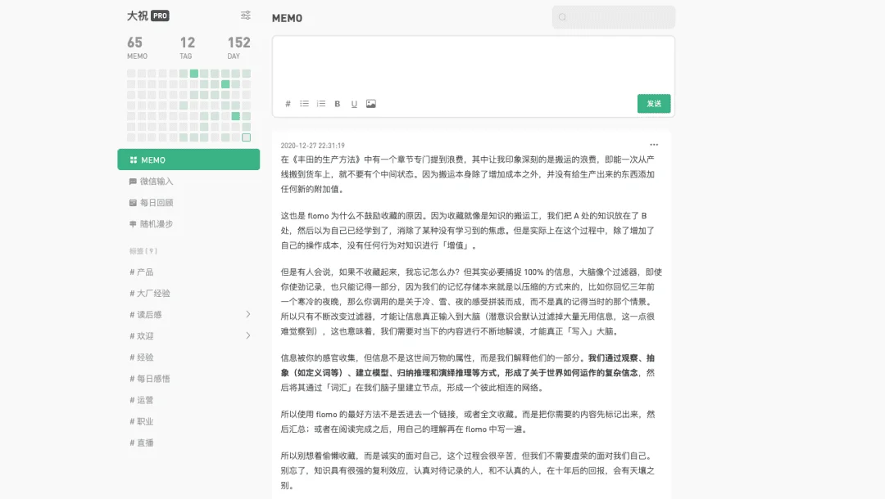Open the three-dot menu on the memo
This screenshot has height=499, width=885.
coord(654,145)
